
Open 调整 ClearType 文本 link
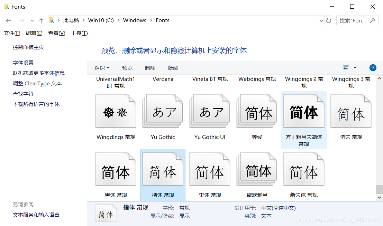pos(37,84)
